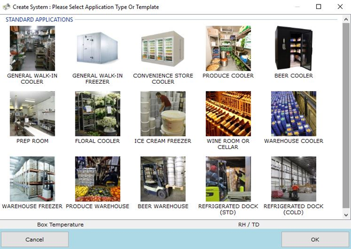Click the WINE ROOM OR CELLAR caption
The image size is (351, 249).
tap(228, 144)
